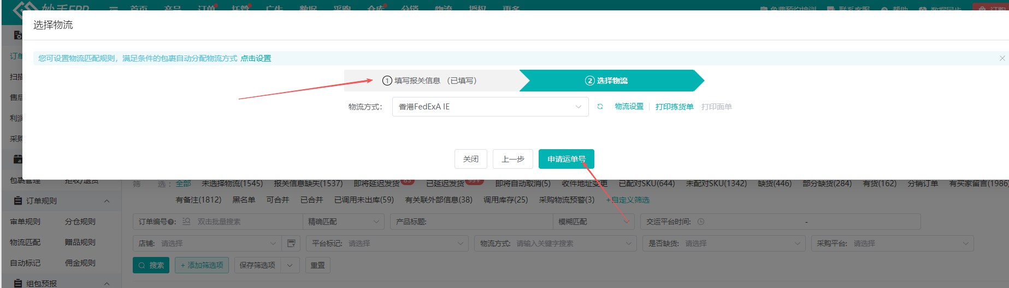Image resolution: width=1009 pixels, height=288 pixels.
Task: Open the 点击设置 link in banner
Action: tap(256, 58)
